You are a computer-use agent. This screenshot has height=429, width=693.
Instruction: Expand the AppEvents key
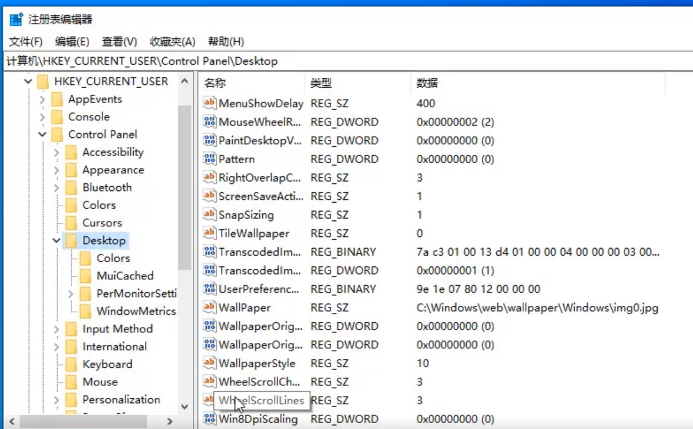(42, 100)
